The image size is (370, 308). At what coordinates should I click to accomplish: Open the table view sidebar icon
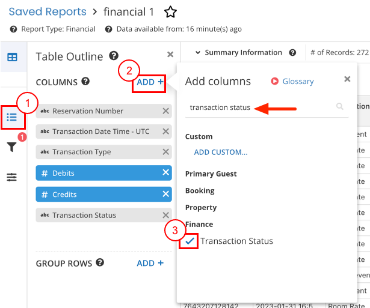[x=12, y=57]
